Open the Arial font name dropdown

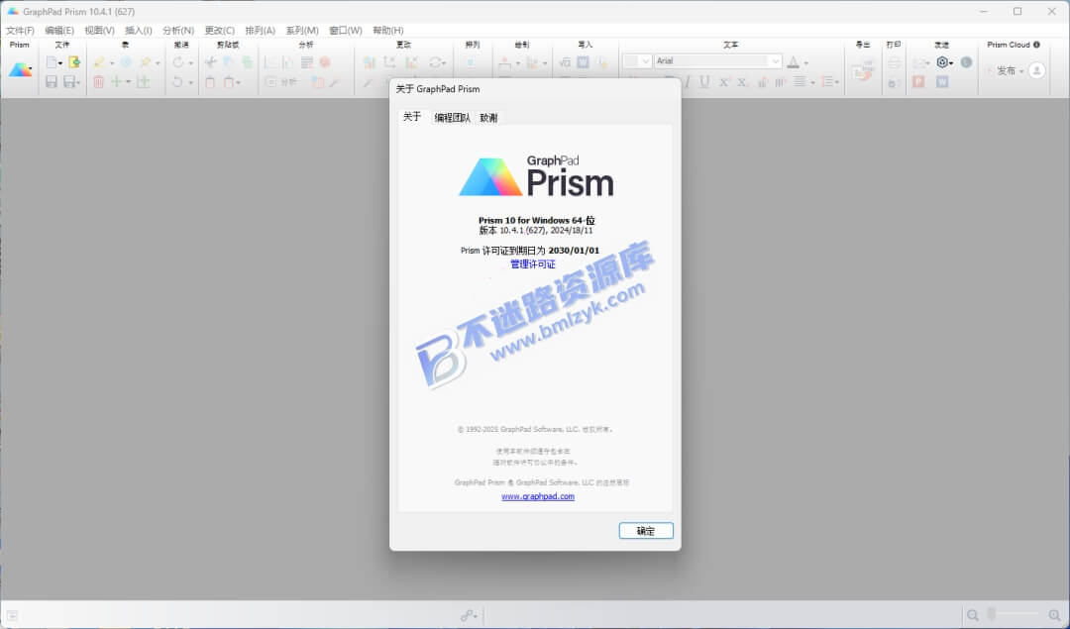[x=776, y=60]
